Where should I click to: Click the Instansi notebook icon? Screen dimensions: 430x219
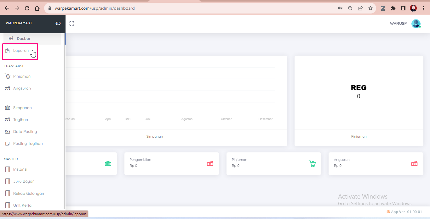pyautogui.click(x=8, y=169)
